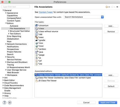120x107 pixels.
Task: Expand the Appearance tree node
Action: click(x=6, y=13)
